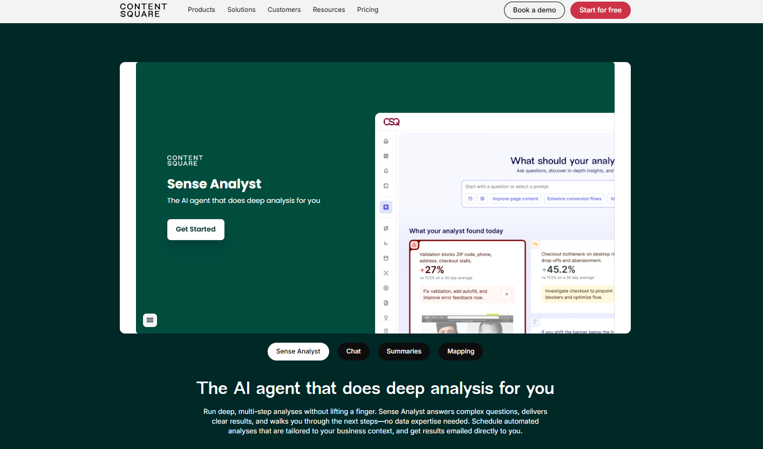763x449 pixels.
Task: Go to the Pricing page
Action: click(x=367, y=10)
